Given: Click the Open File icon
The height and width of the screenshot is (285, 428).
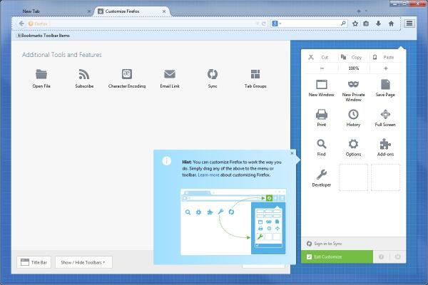Looking at the screenshot, I should (x=41, y=74).
